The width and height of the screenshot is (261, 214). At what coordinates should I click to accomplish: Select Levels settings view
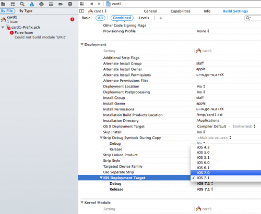(x=144, y=18)
